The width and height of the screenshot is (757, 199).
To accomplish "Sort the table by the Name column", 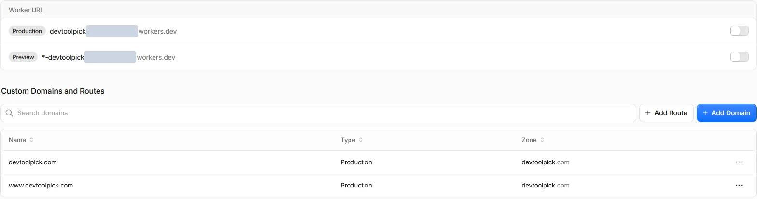I will pos(21,140).
